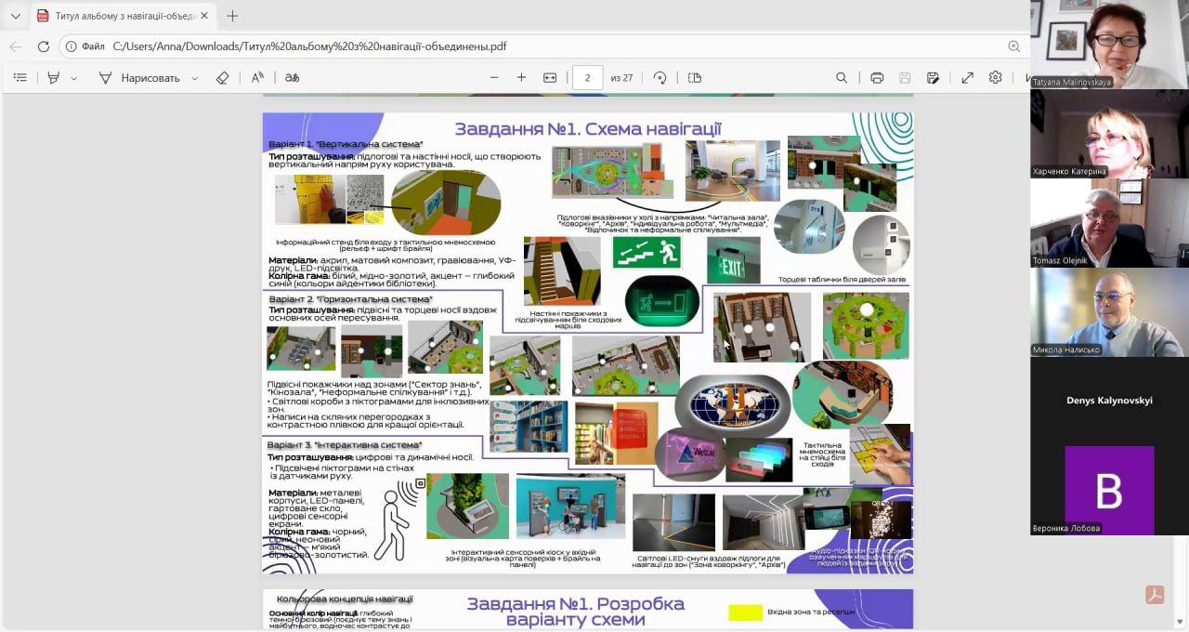Click the page number input field
Viewport: 1189px width, 632px height.
pos(587,78)
